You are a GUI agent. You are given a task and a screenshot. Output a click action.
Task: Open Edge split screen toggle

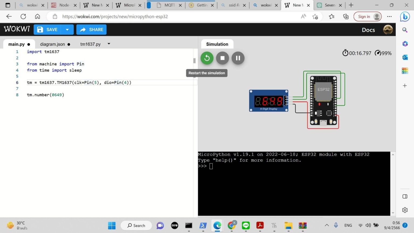(x=405, y=197)
